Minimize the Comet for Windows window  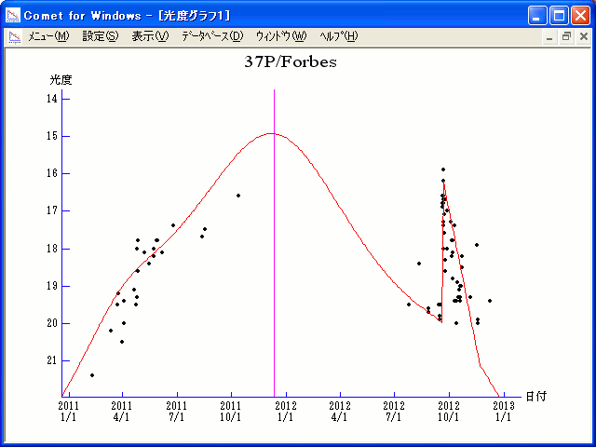click(537, 15)
